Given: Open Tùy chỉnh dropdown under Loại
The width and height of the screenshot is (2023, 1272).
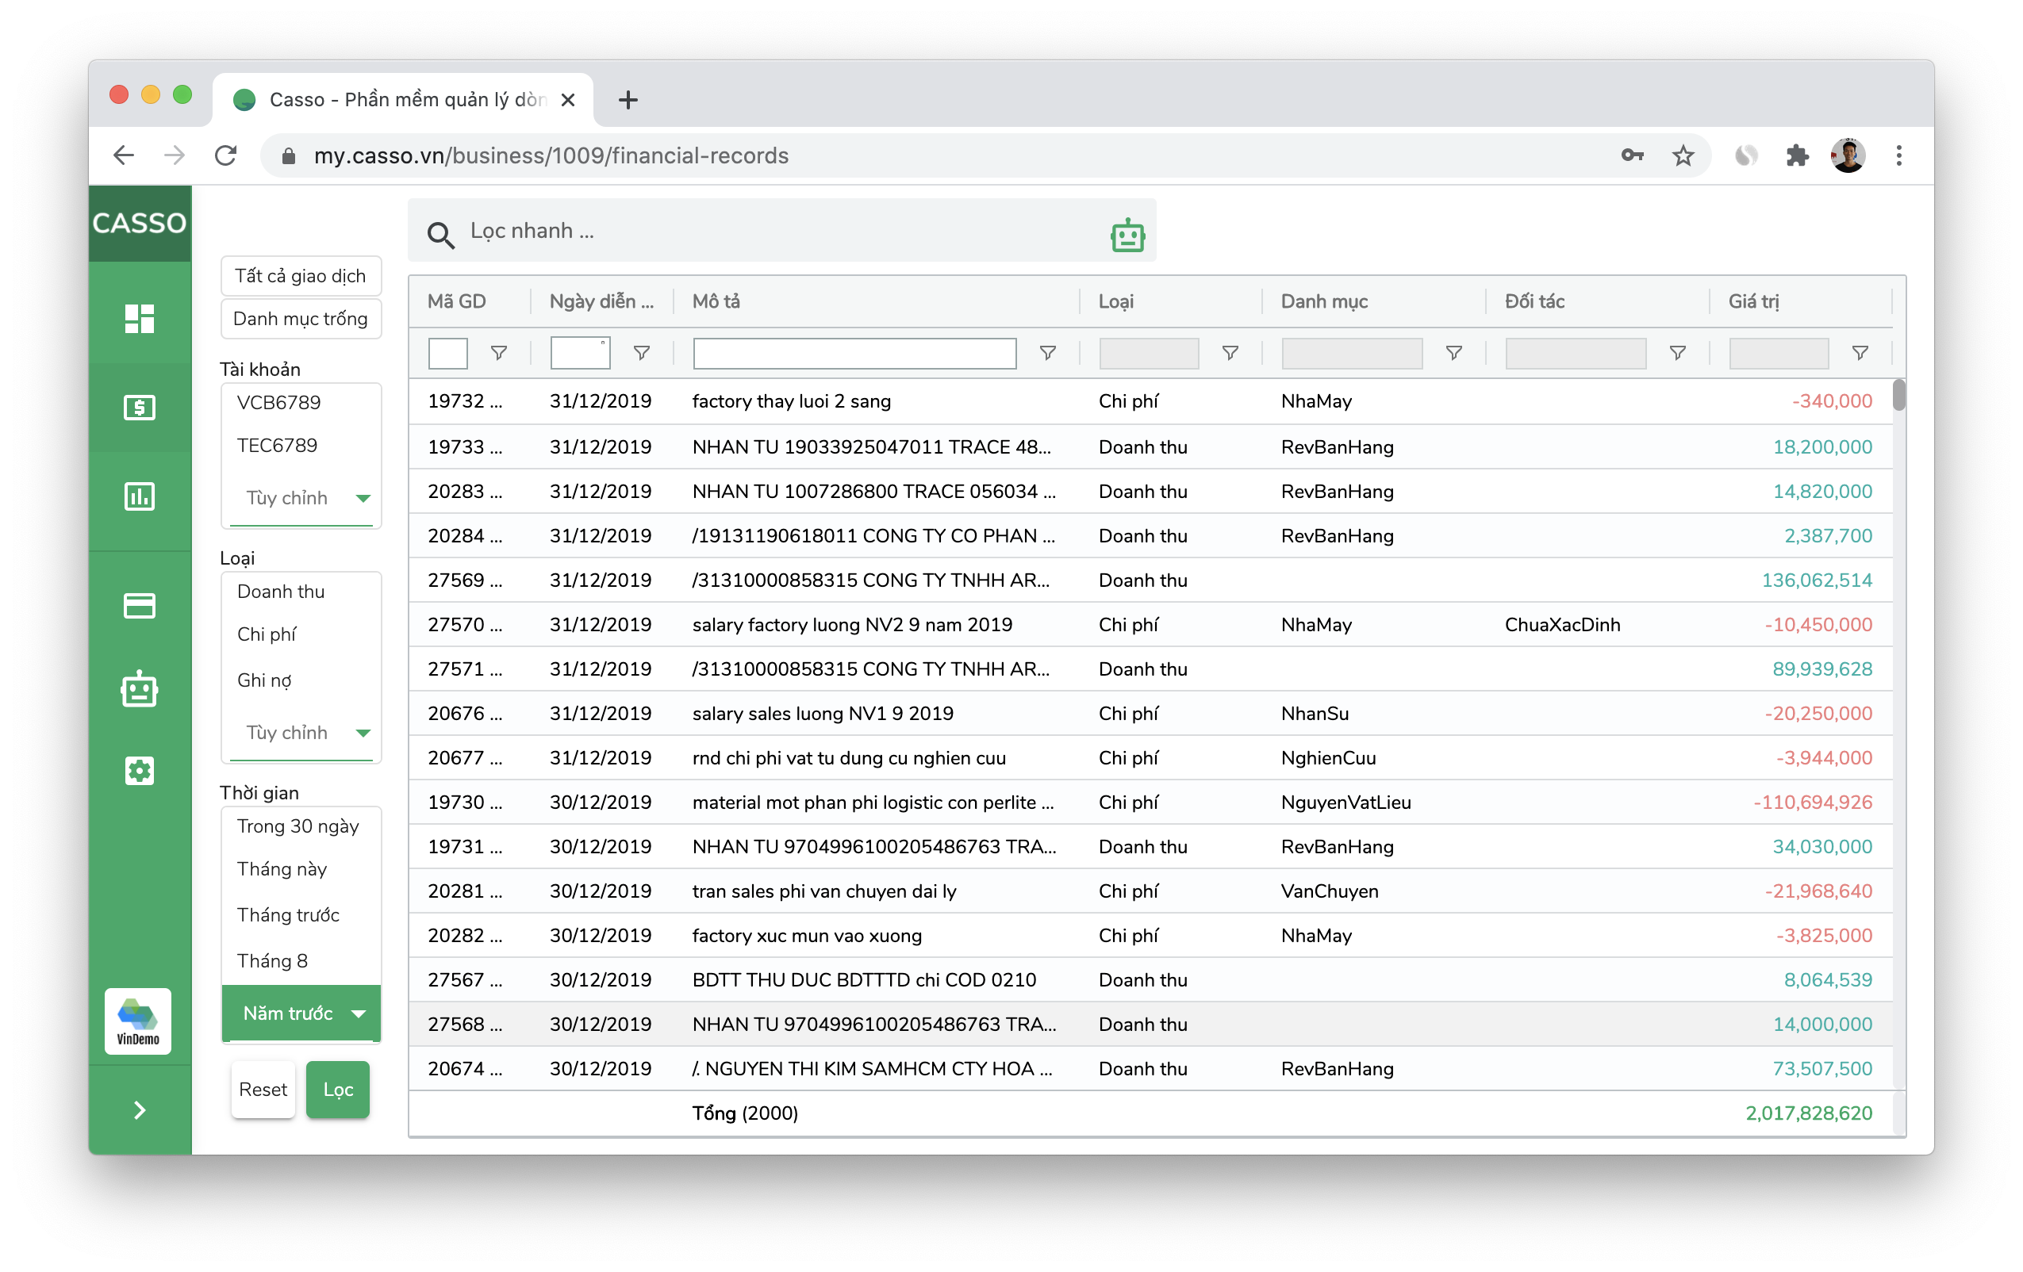Looking at the screenshot, I should pyautogui.click(x=301, y=732).
